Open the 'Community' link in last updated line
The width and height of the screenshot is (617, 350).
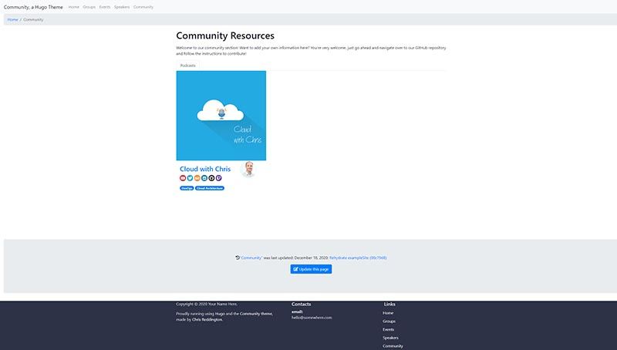pyautogui.click(x=251, y=258)
